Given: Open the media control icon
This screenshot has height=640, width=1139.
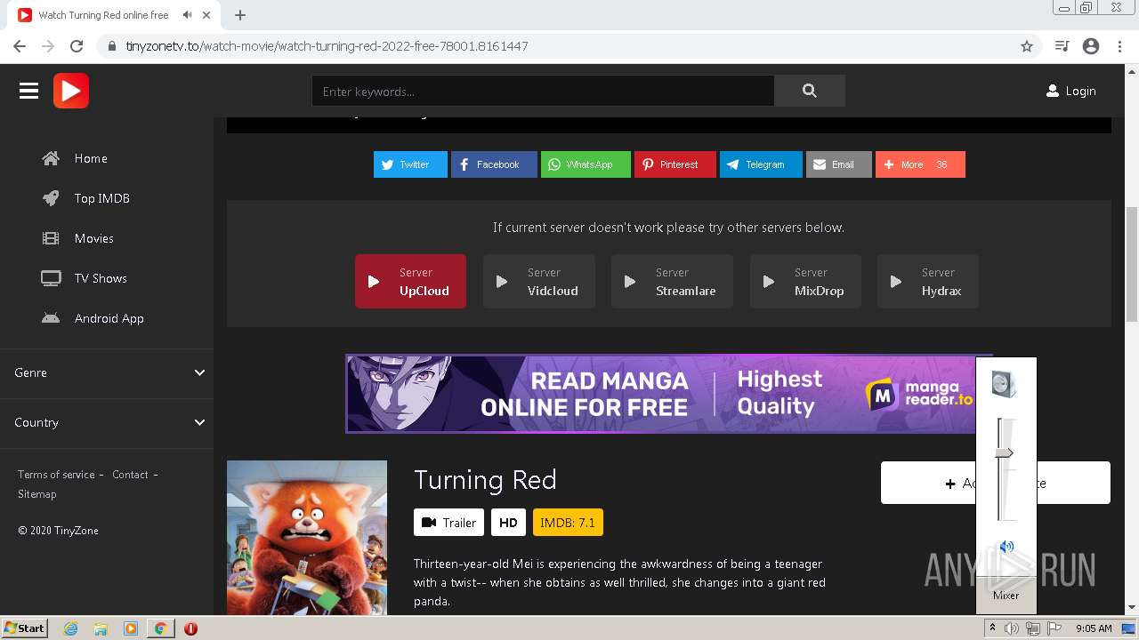Looking at the screenshot, I should [1062, 46].
